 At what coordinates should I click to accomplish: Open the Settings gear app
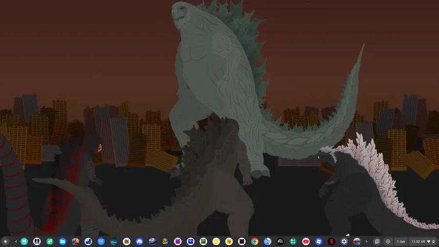[x=344, y=242]
